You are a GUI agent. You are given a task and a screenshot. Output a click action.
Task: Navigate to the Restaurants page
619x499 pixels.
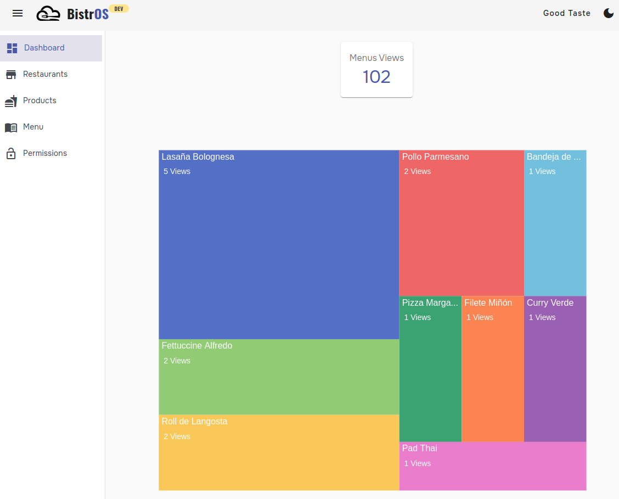(45, 74)
